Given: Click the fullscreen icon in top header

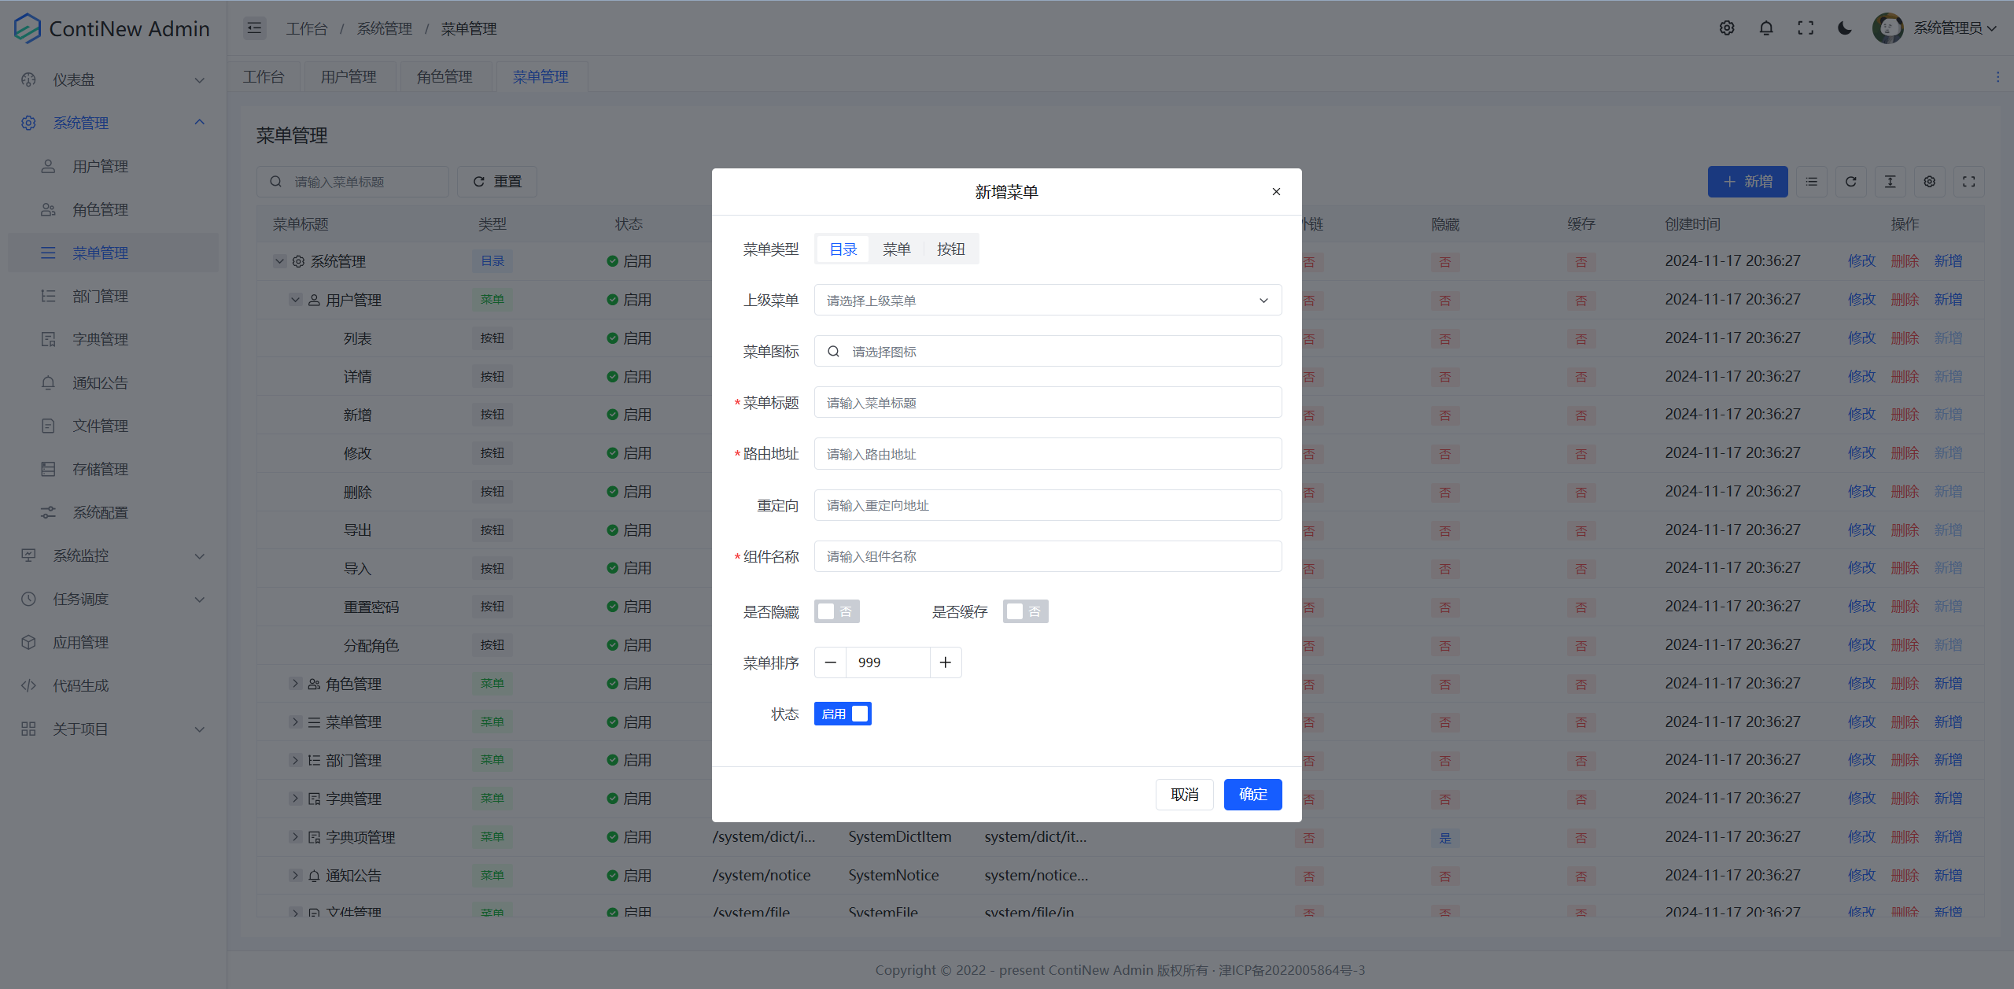Looking at the screenshot, I should [1806, 28].
